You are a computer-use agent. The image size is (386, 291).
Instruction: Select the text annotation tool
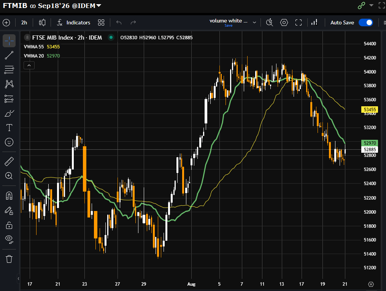tap(9, 128)
